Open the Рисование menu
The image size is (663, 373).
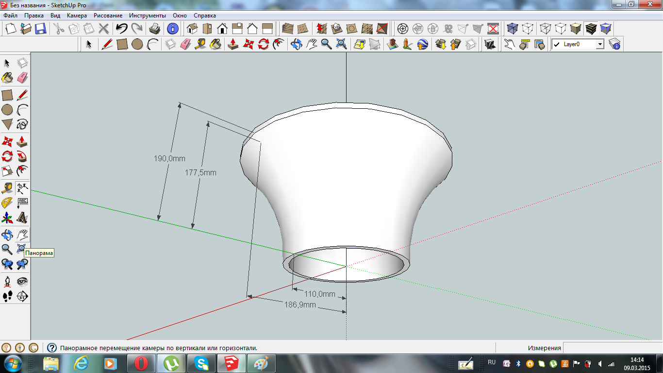coord(108,16)
